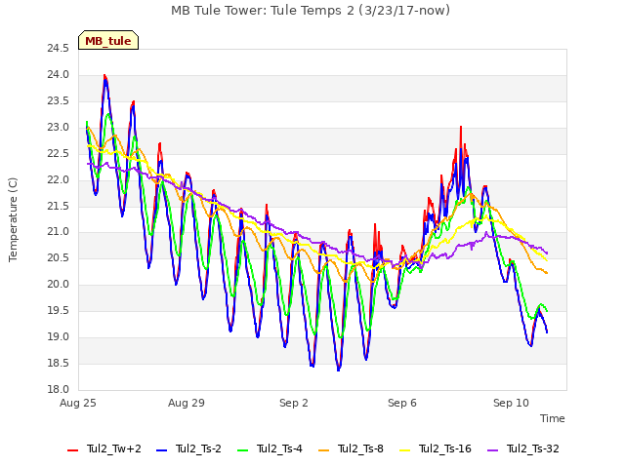
Task: Click the 20.0 y-axis tick label
Action: [x=59, y=284]
